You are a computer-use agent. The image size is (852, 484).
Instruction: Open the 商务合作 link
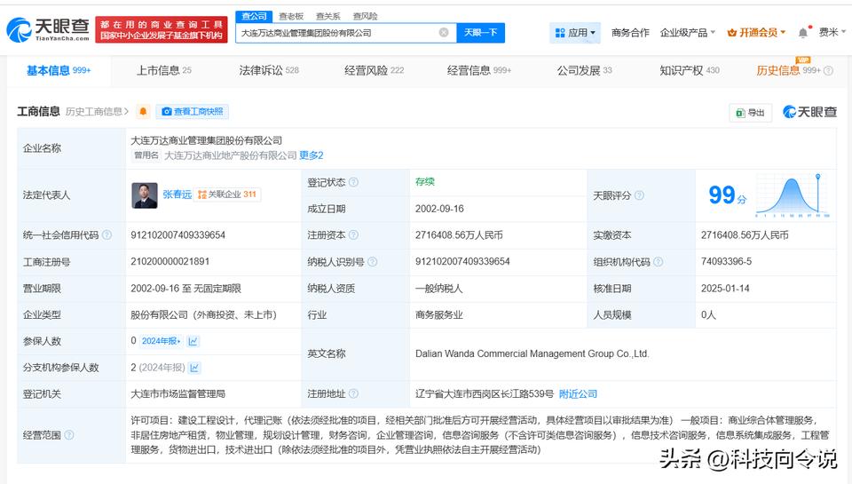[x=630, y=33]
